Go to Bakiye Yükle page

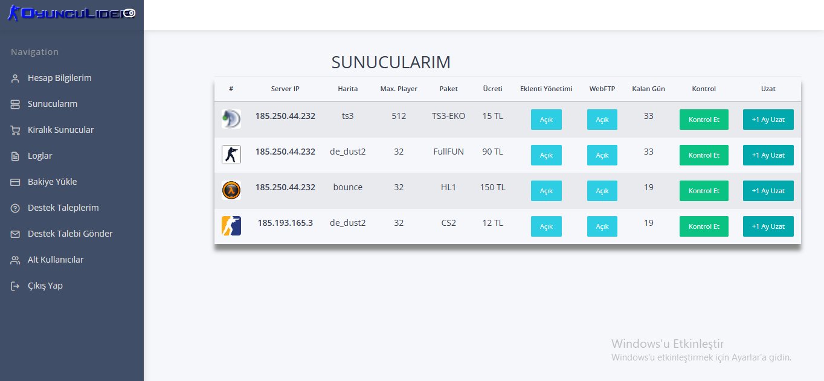(x=52, y=182)
